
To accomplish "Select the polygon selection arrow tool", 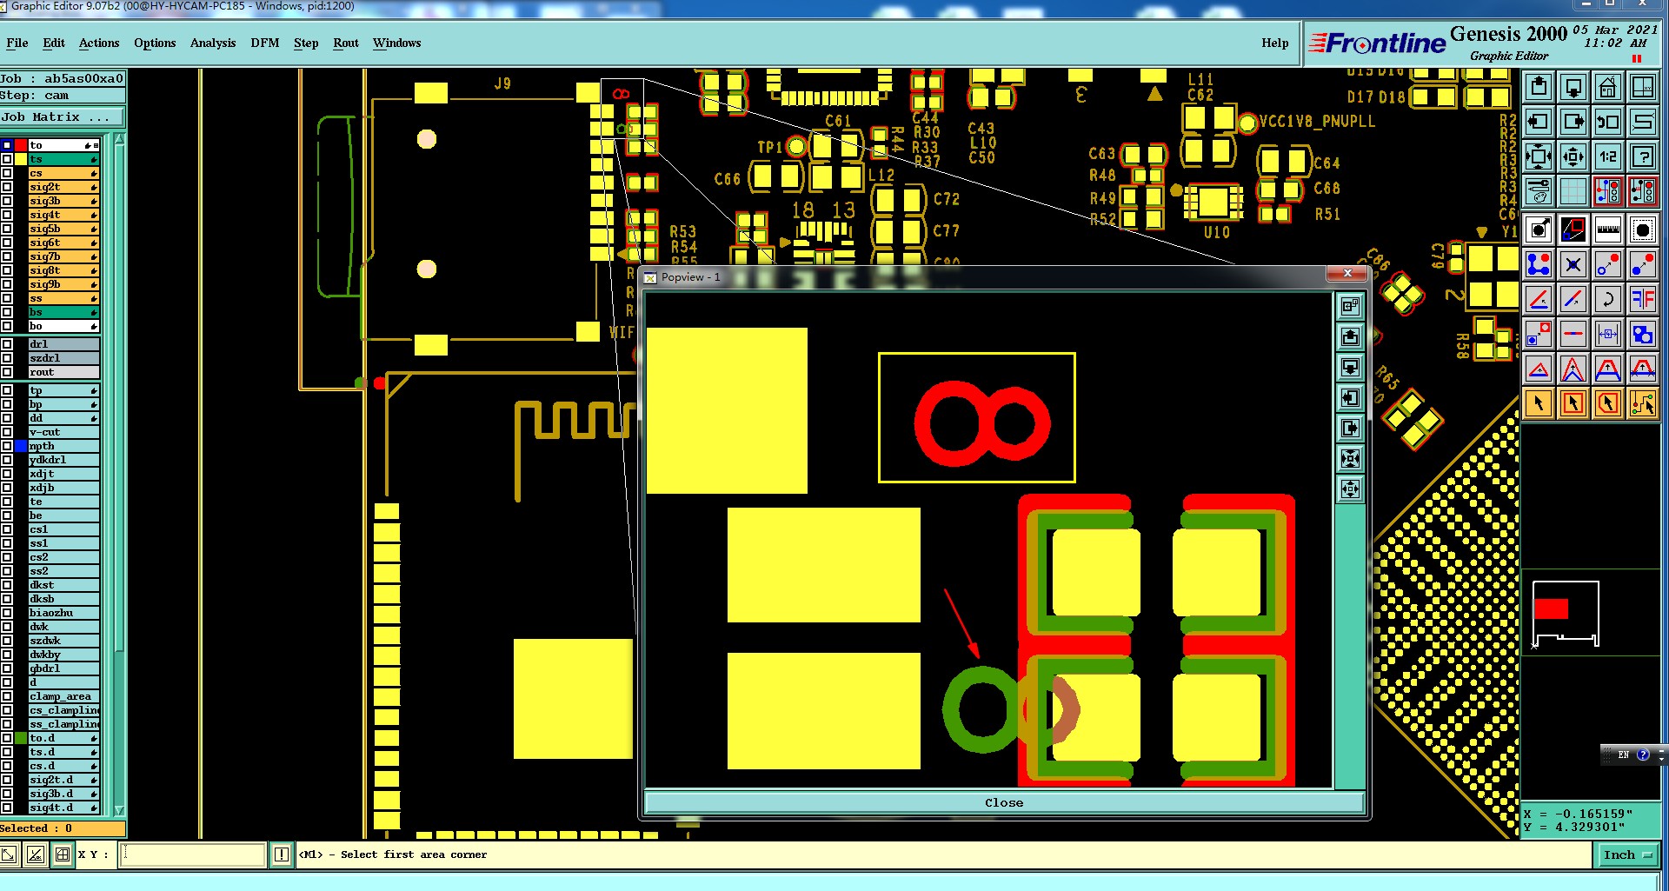I will coord(1608,403).
